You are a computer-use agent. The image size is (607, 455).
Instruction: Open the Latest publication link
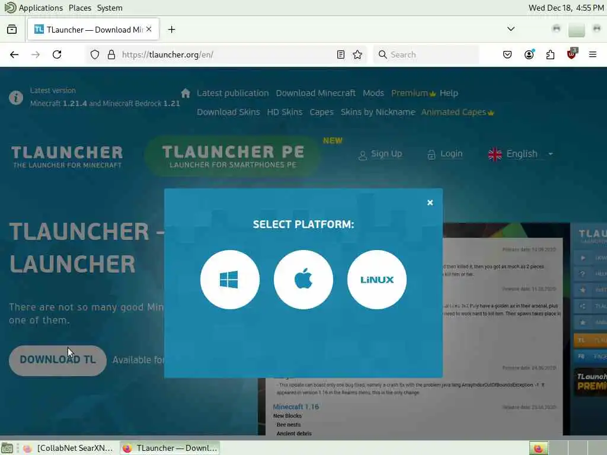[232, 93]
